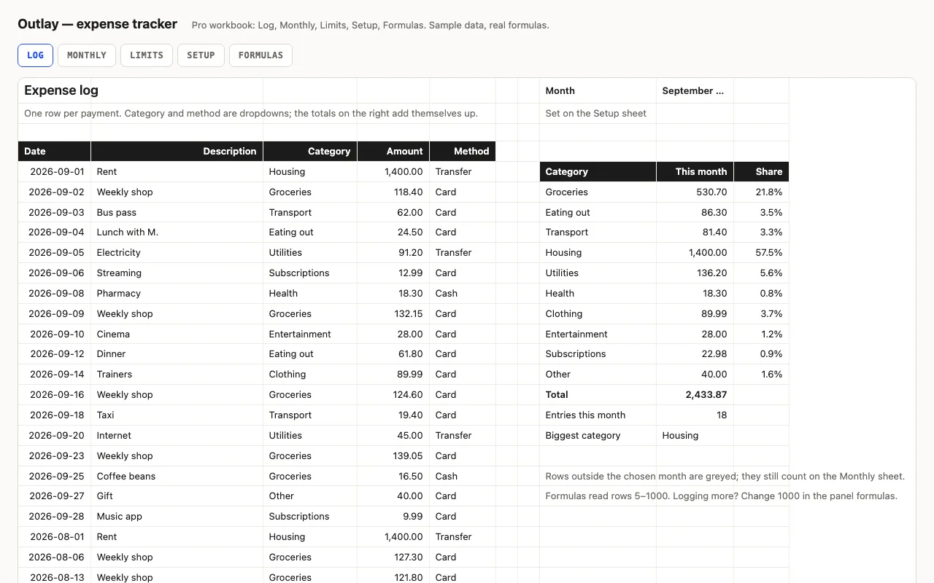Click the Music app amount 9.99
The height and width of the screenshot is (583, 934).
coord(393,517)
